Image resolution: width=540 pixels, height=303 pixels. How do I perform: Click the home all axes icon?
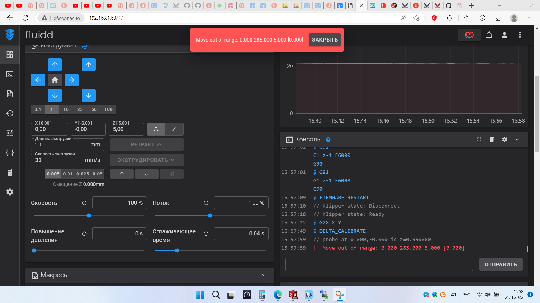[x=55, y=80]
